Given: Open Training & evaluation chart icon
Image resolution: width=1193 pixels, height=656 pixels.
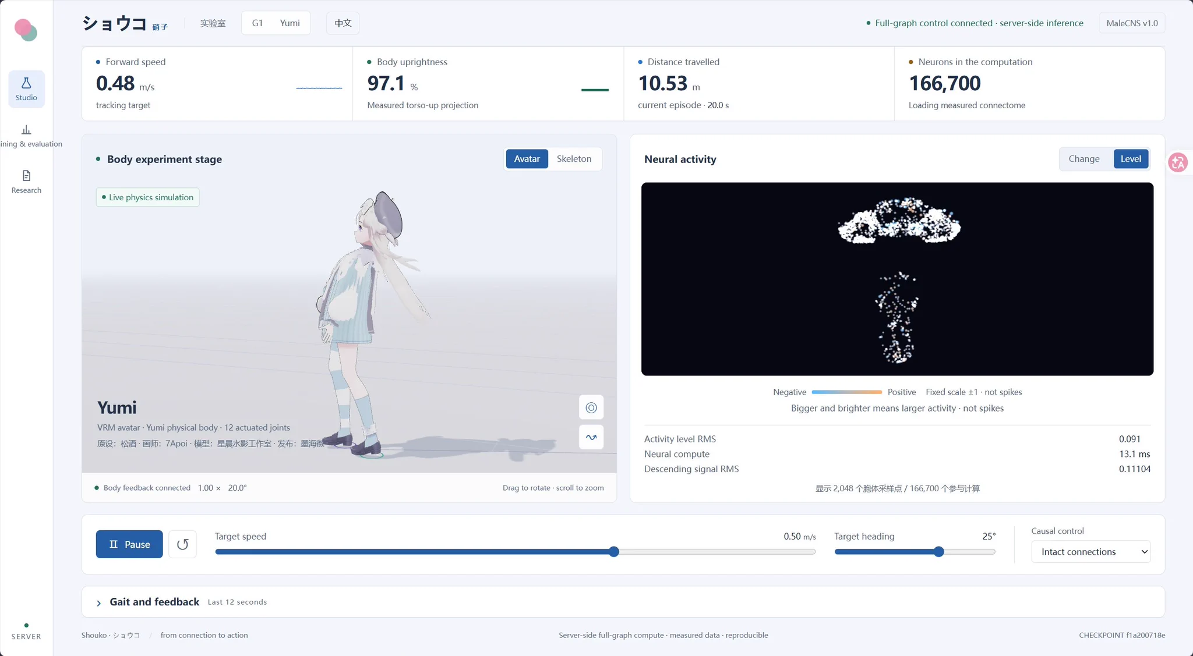Looking at the screenshot, I should (26, 130).
